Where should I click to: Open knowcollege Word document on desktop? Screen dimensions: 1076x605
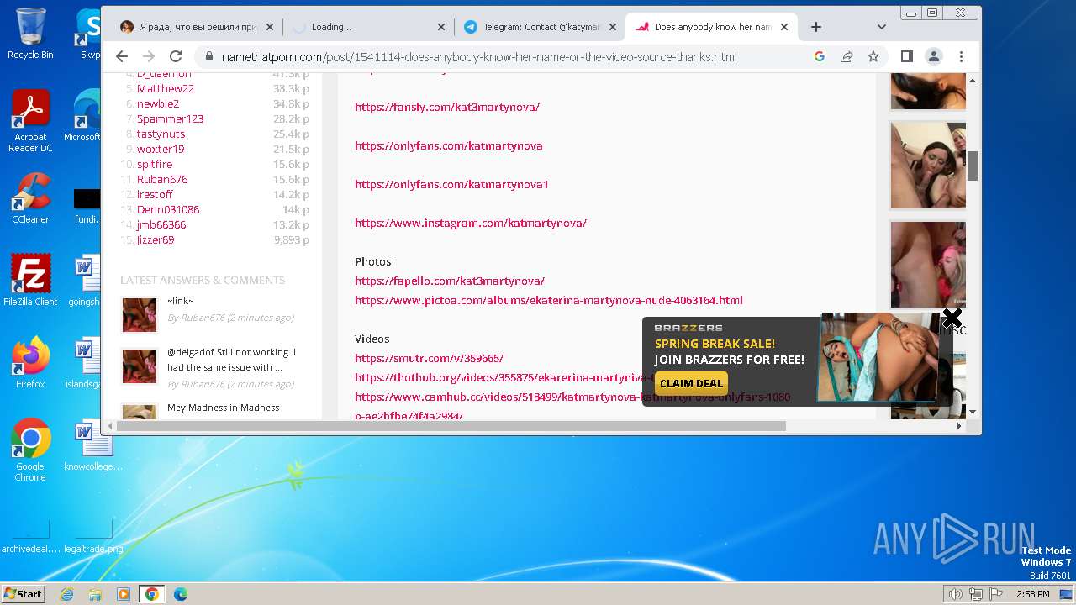[x=92, y=445]
